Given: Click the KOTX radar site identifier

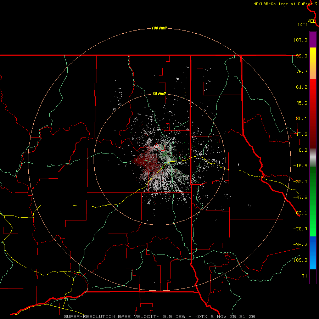Looking at the screenshot, I should point(202,317).
